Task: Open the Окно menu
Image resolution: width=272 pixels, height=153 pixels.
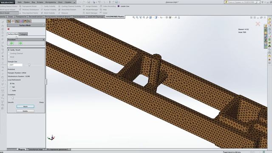Action: [60, 2]
